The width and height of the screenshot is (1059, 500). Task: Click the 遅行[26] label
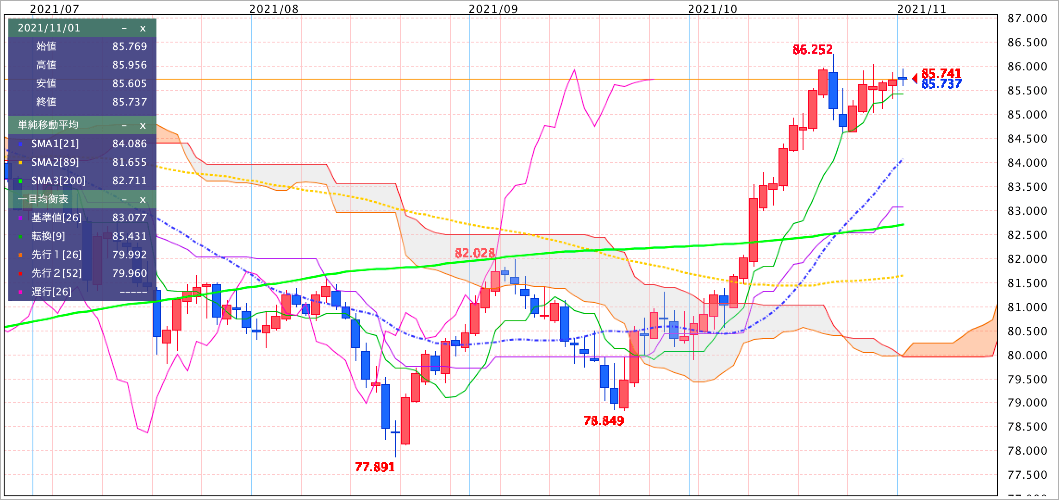click(x=51, y=292)
